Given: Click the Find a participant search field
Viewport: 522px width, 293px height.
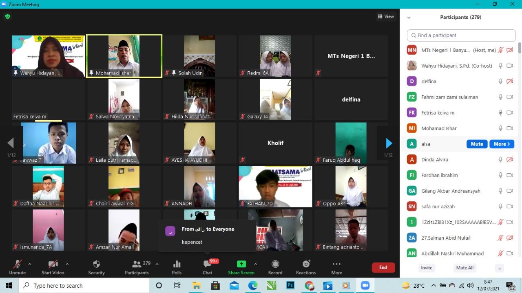Looking at the screenshot, I should click(x=461, y=35).
